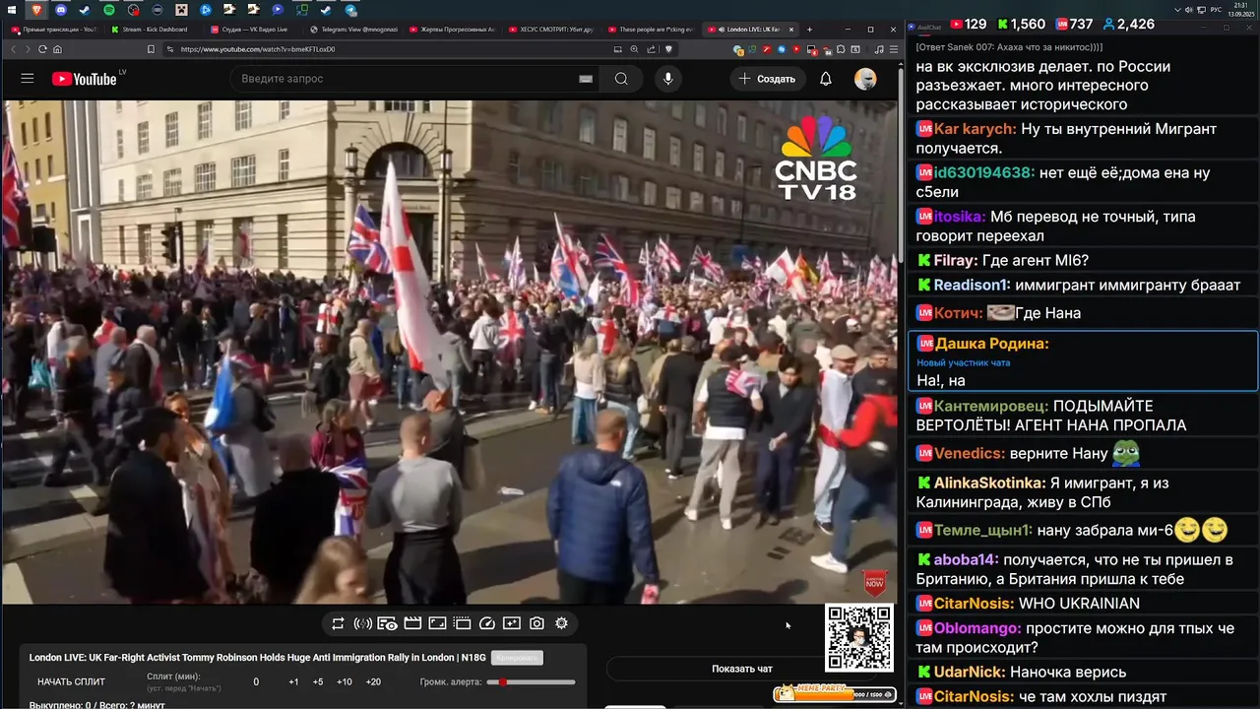The width and height of the screenshot is (1260, 709).
Task: Click the total viewers count 2,426
Action: point(1128,24)
